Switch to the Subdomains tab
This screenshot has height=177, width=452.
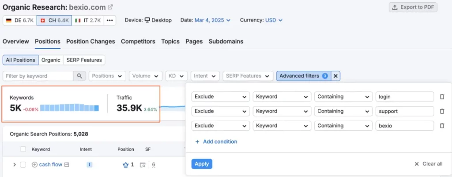tap(226, 41)
